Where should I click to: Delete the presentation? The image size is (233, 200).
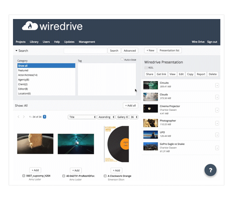point(213,74)
